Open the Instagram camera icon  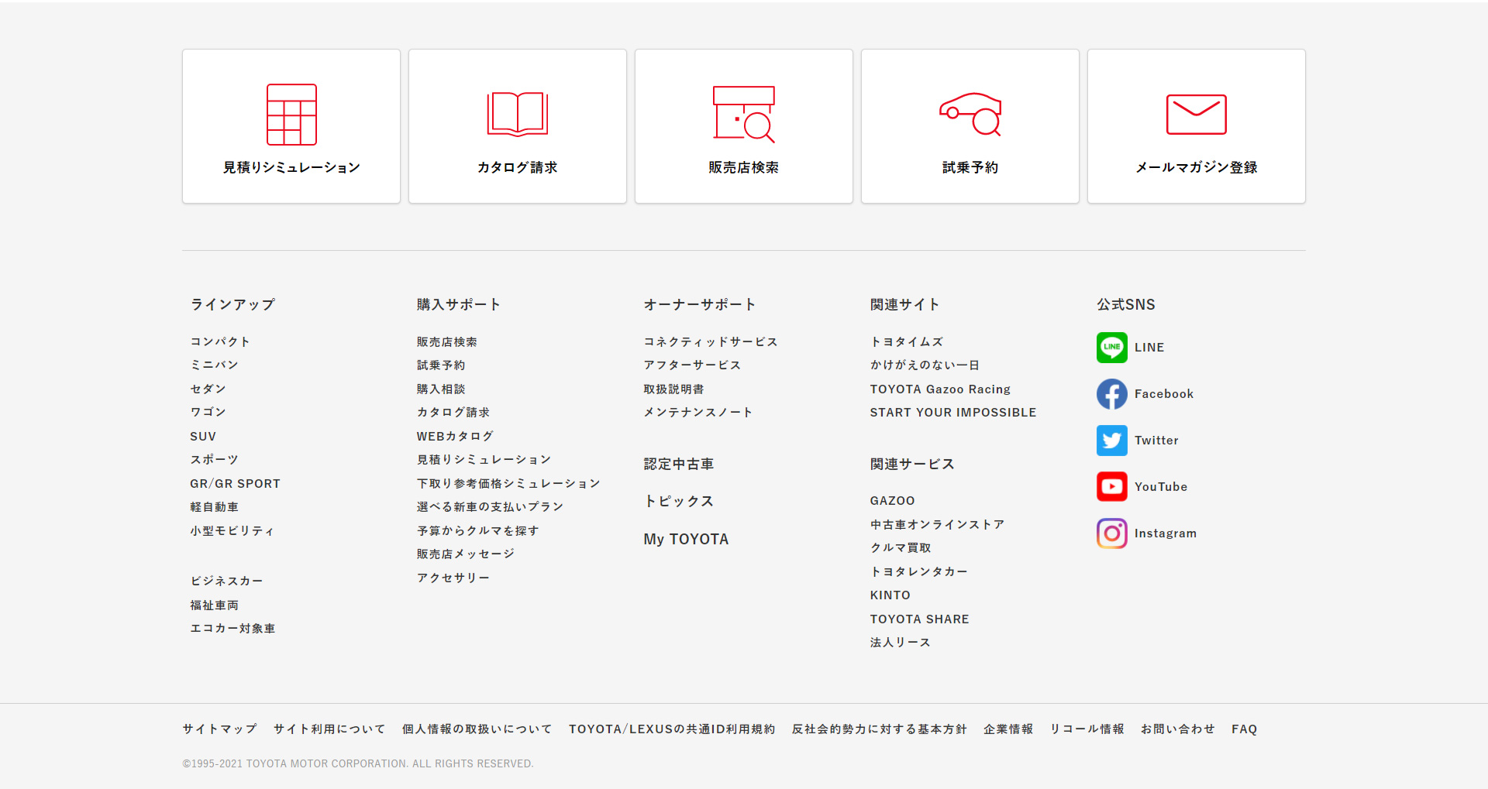pos(1112,533)
